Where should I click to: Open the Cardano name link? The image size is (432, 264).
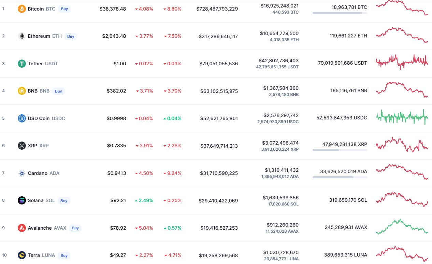38,173
